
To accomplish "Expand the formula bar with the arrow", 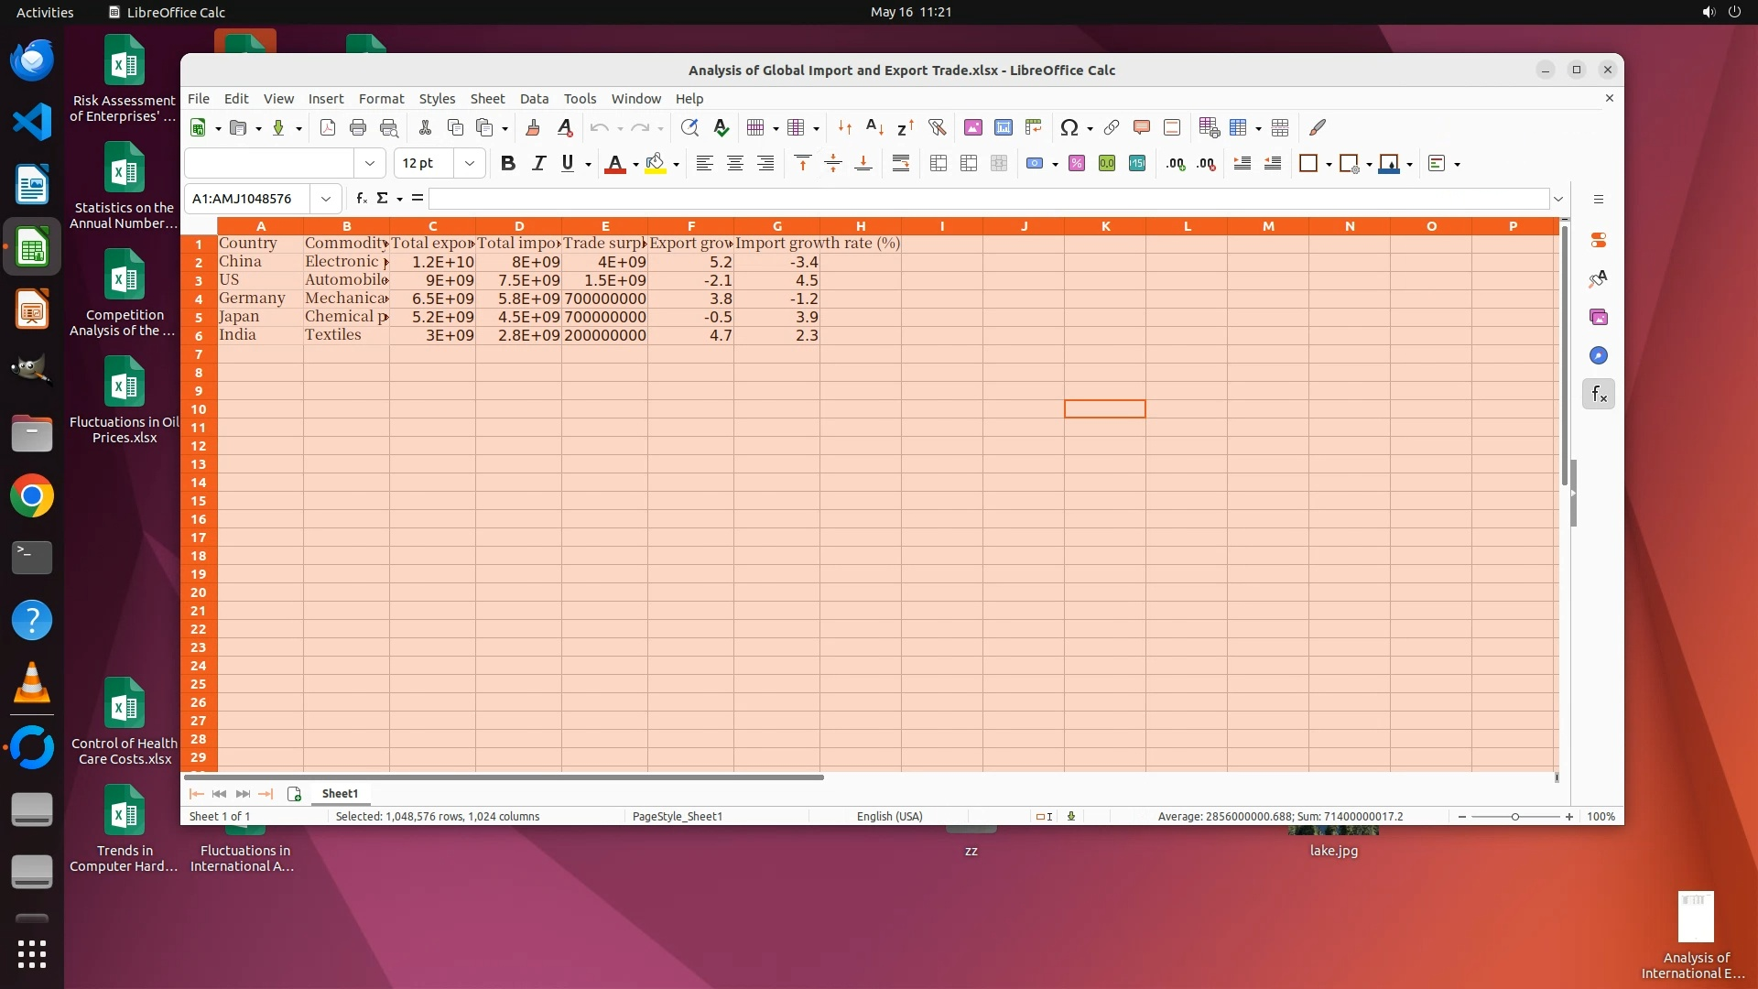I will [x=1558, y=198].
